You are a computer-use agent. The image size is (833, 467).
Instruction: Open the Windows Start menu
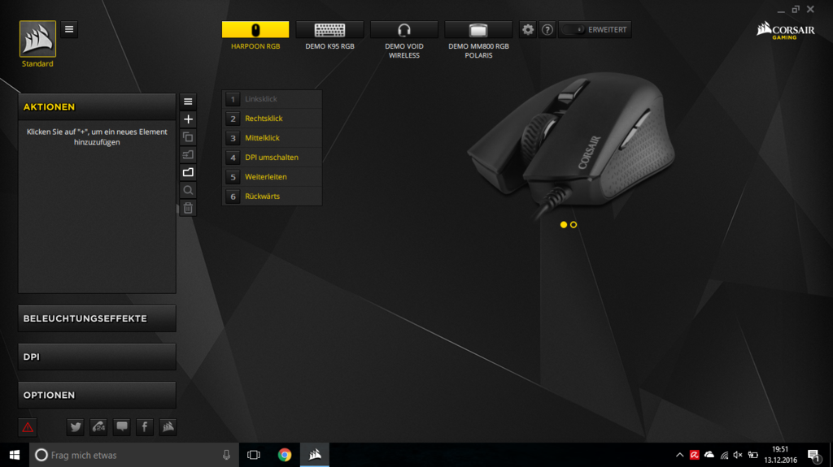pos(15,455)
